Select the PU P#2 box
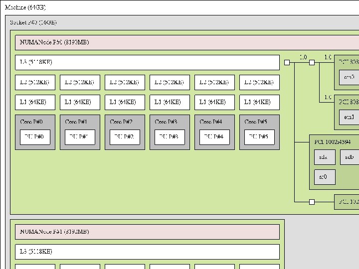Image resolution: width=359 pixels, height=269 pixels. pos(125,137)
